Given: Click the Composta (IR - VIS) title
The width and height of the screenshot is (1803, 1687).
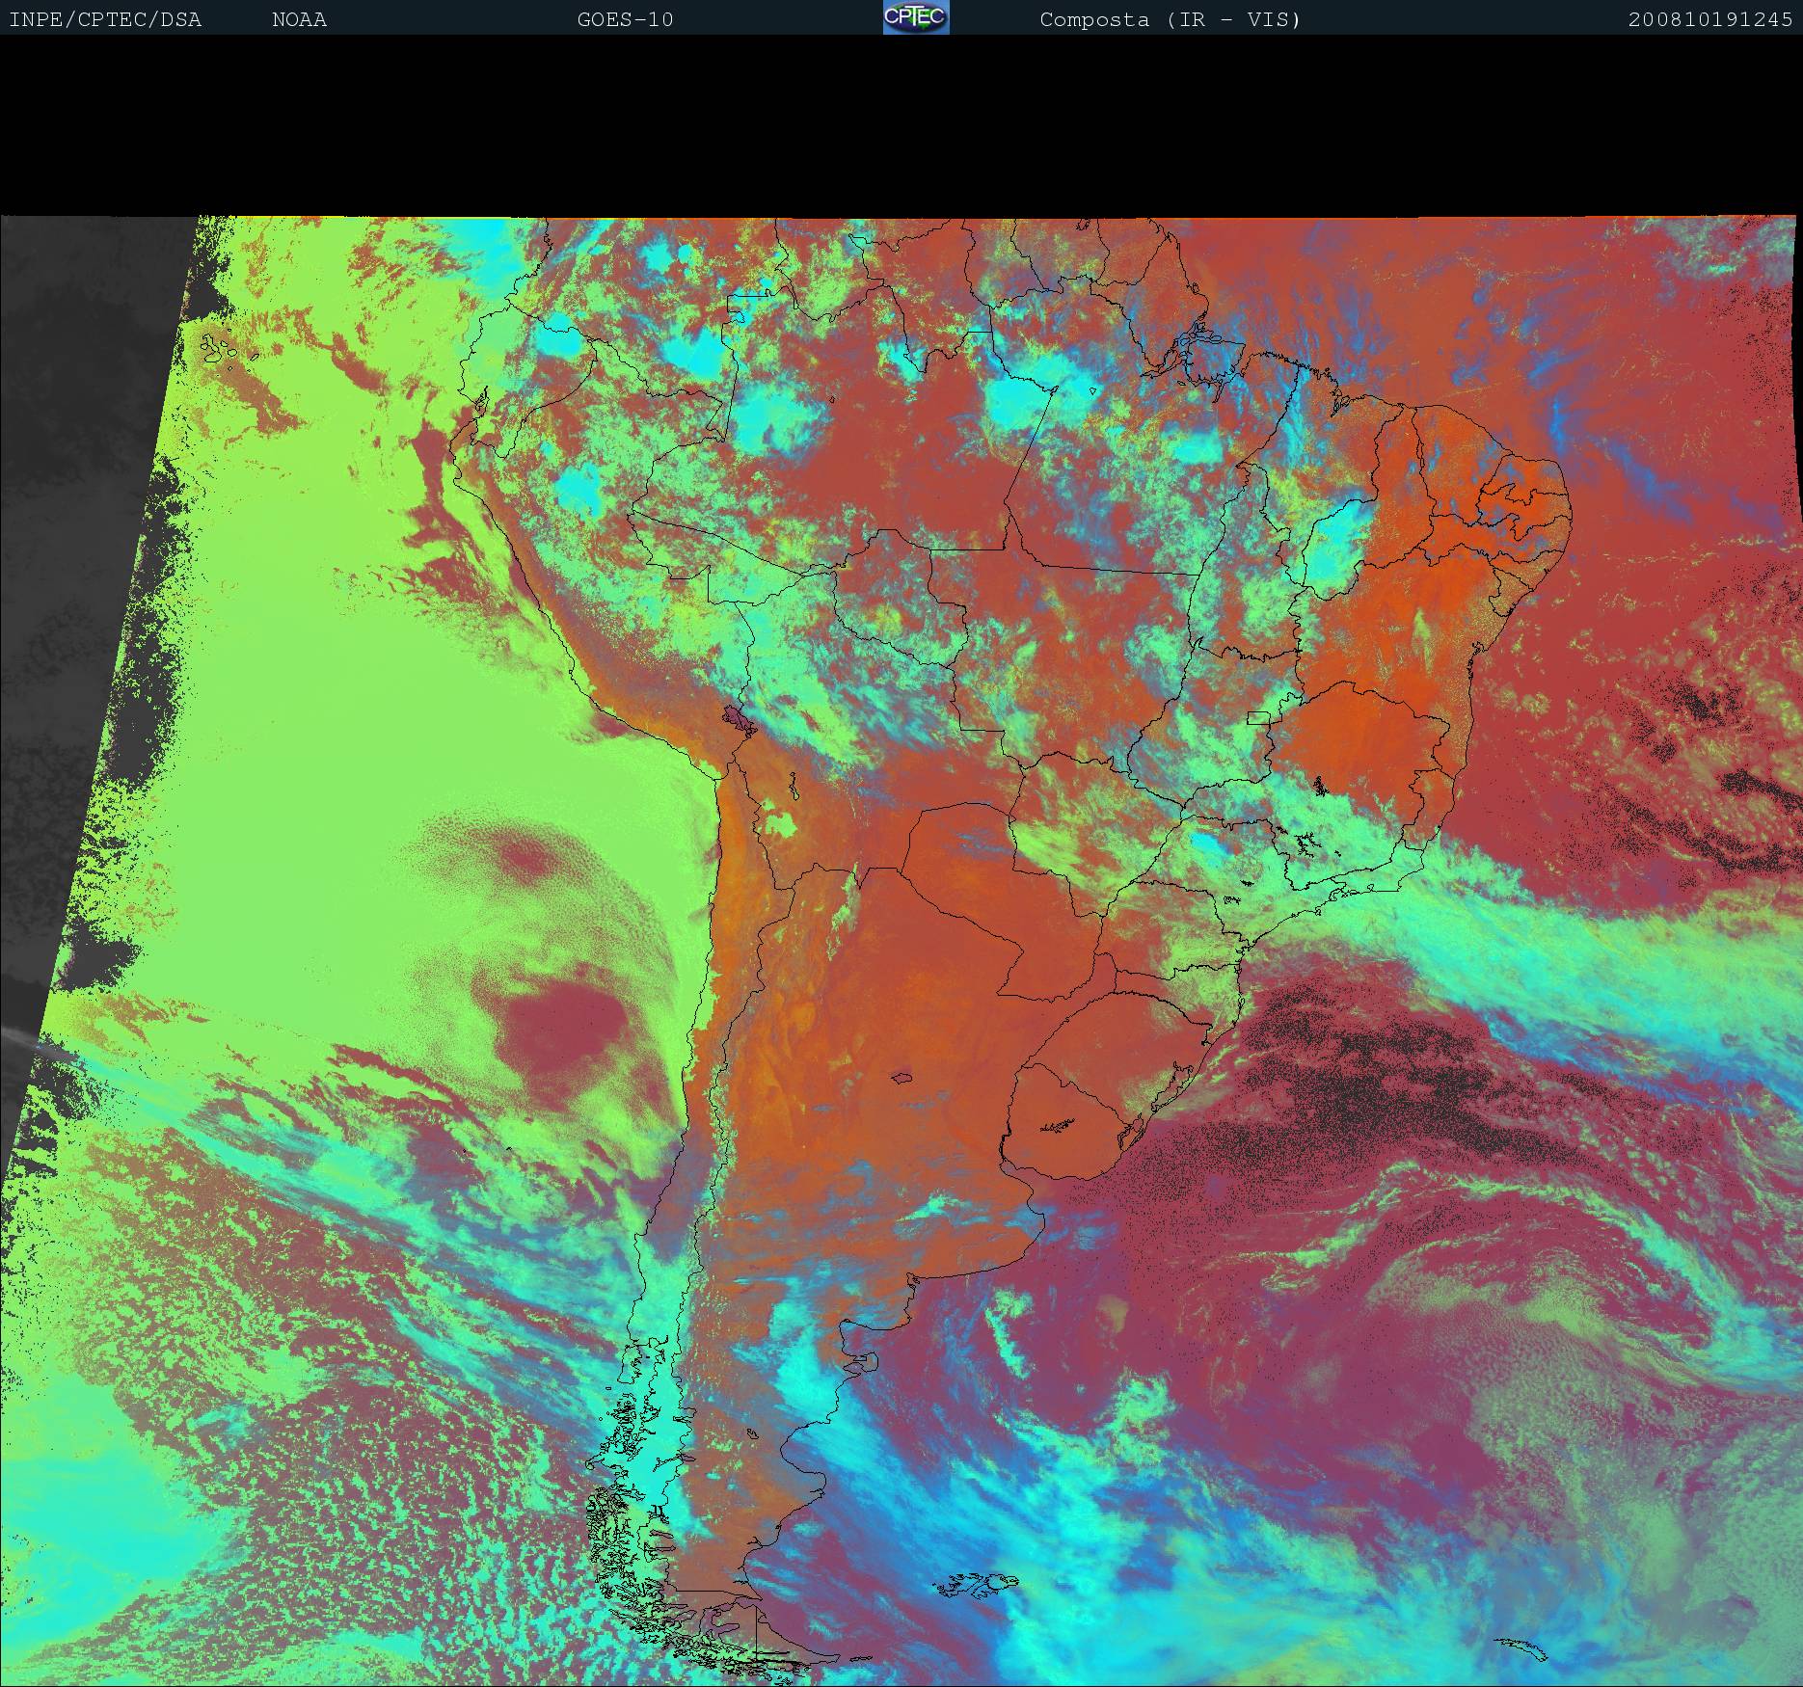Looking at the screenshot, I should (x=1170, y=19).
